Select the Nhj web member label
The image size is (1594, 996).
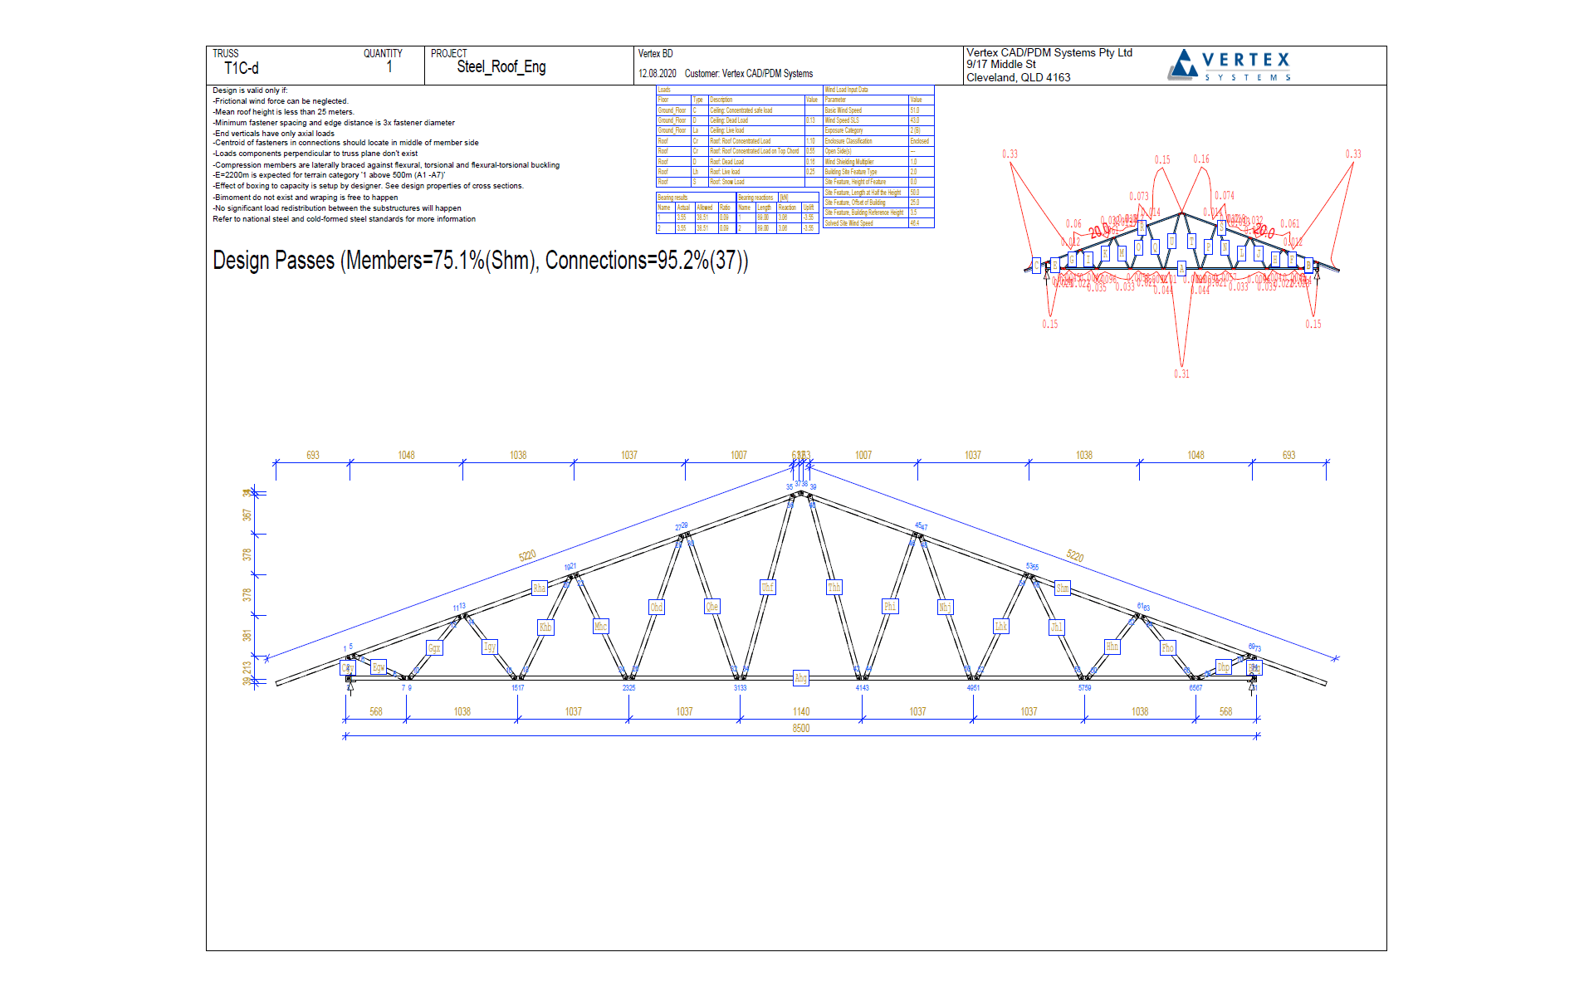point(945,608)
